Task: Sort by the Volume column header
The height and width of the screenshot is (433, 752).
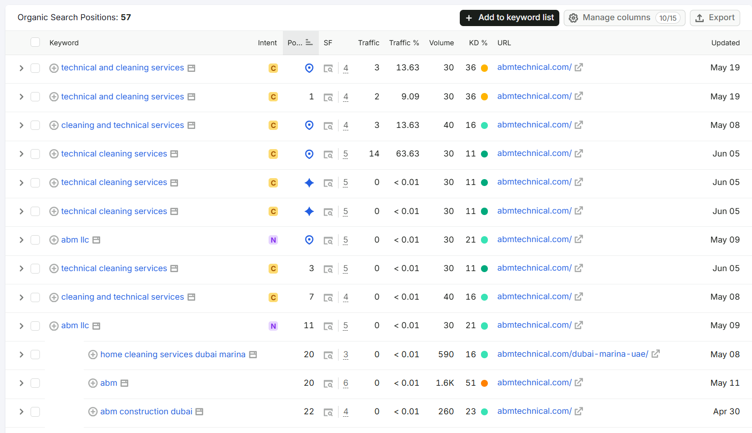Action: (x=442, y=43)
